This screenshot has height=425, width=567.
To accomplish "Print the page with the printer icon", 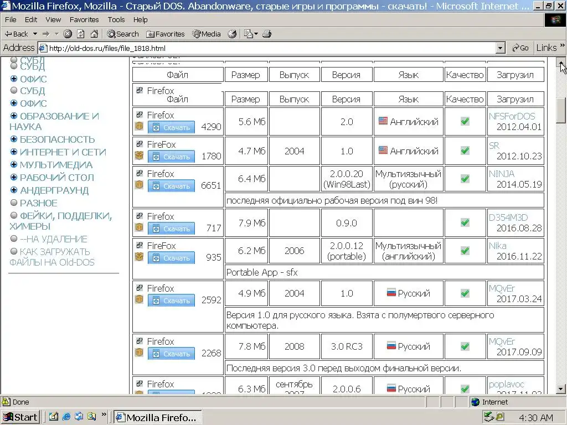I will pyautogui.click(x=267, y=34).
